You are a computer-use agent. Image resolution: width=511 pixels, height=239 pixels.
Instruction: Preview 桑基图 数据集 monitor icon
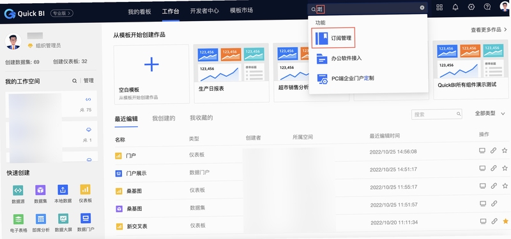(x=483, y=203)
